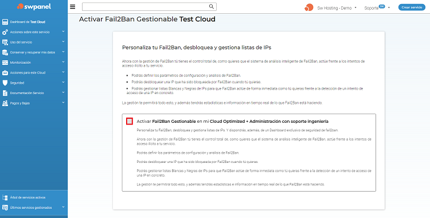The width and height of the screenshot is (430, 218).
Task: Click the Crear servicio button
Action: (x=412, y=7)
